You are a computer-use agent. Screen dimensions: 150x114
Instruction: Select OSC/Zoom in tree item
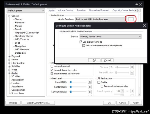22,39
